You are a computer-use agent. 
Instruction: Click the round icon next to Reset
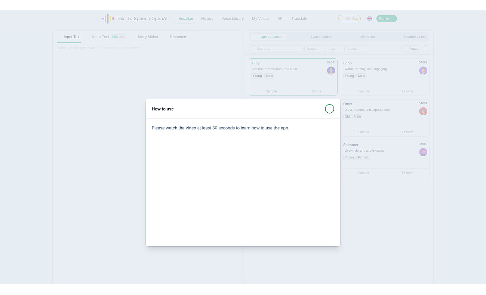point(426,49)
